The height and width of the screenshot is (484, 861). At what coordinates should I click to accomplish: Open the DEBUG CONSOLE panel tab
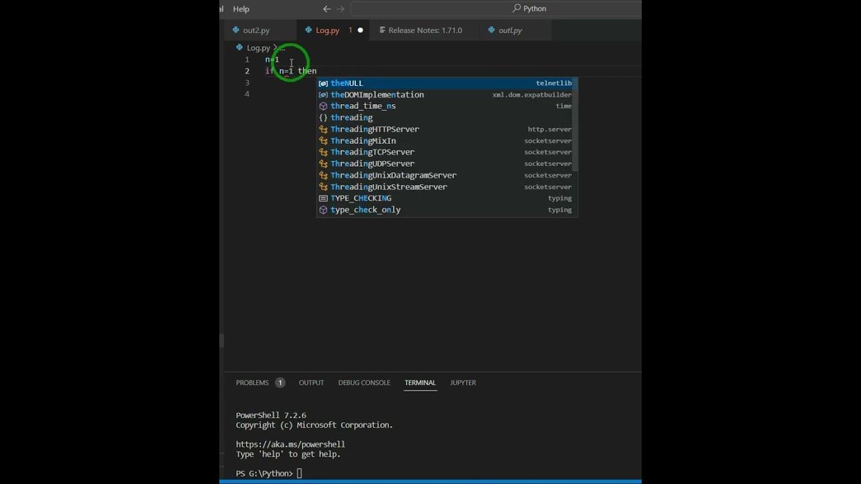click(364, 382)
